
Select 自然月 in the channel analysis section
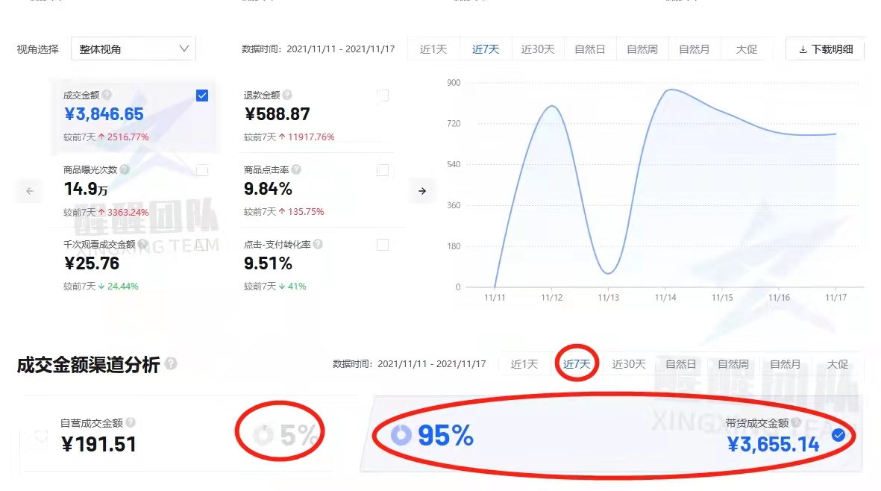tap(786, 364)
